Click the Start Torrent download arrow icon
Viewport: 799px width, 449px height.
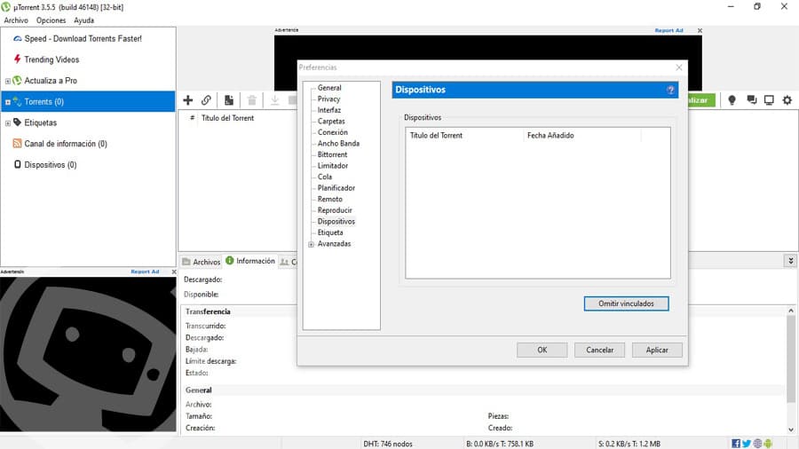point(274,100)
